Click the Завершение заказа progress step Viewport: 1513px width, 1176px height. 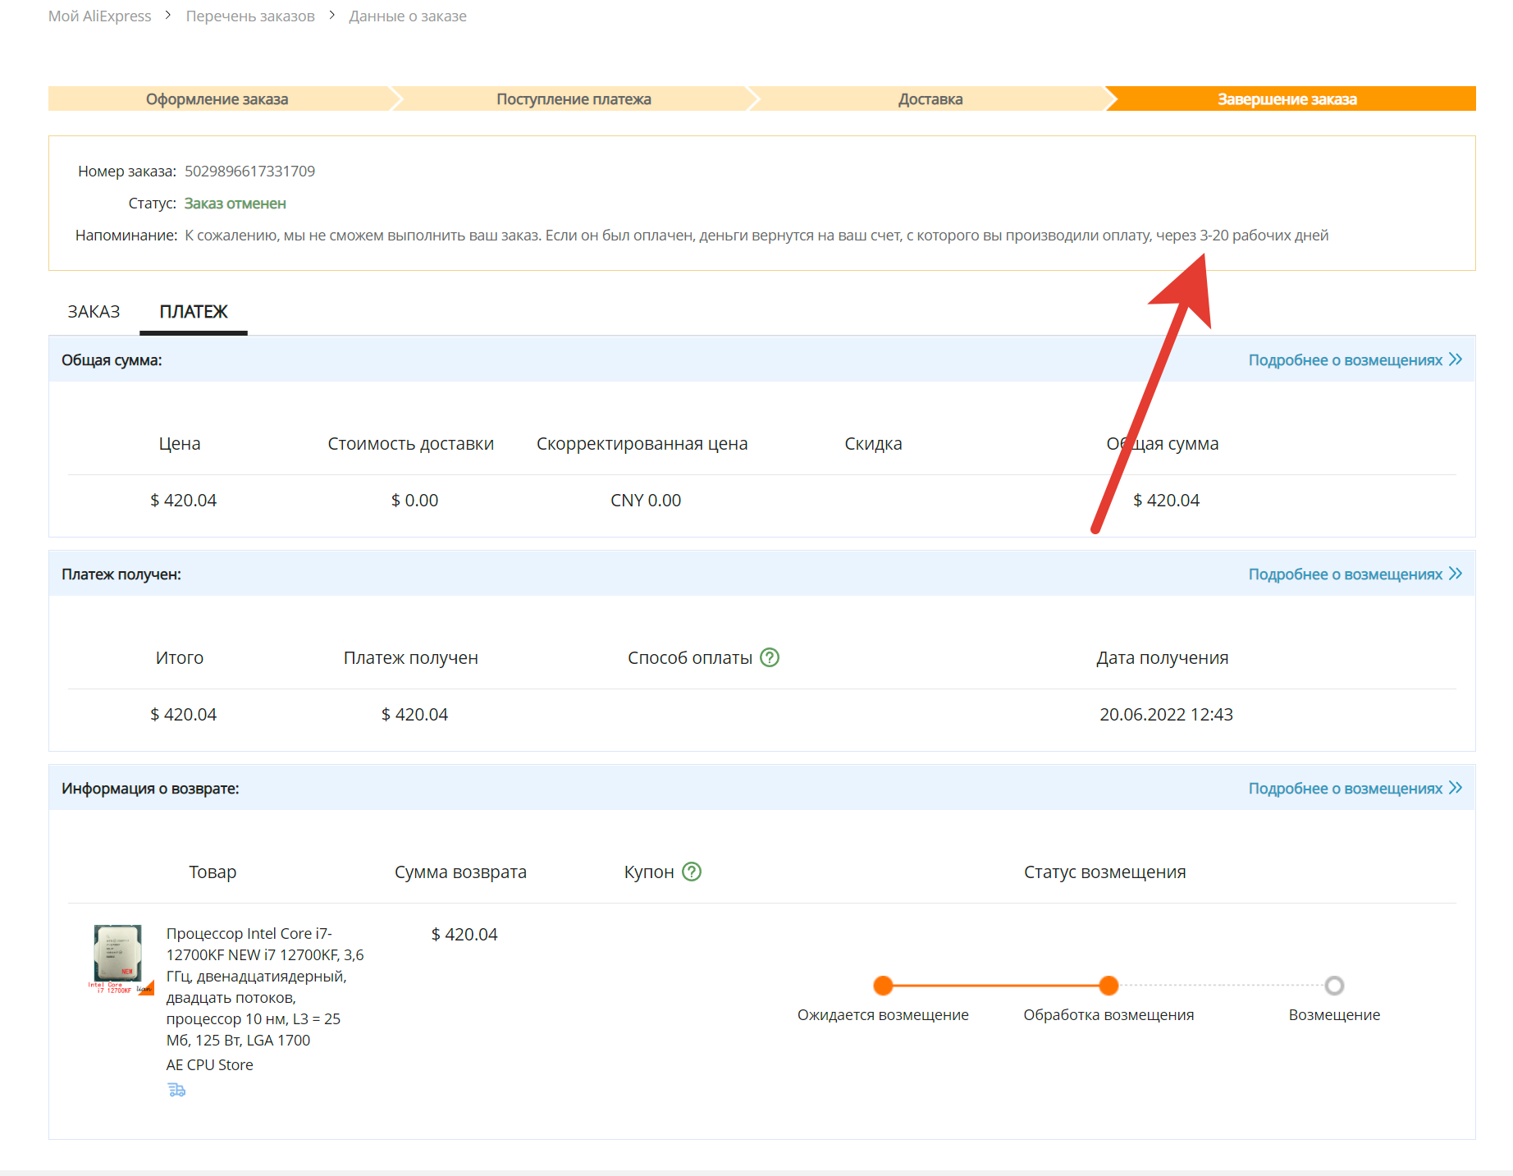[1287, 99]
